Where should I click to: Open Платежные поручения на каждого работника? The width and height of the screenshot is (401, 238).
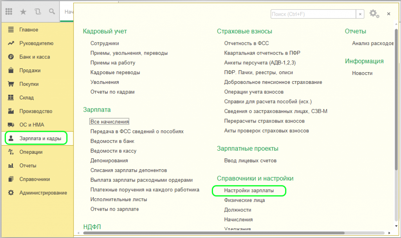(145, 190)
